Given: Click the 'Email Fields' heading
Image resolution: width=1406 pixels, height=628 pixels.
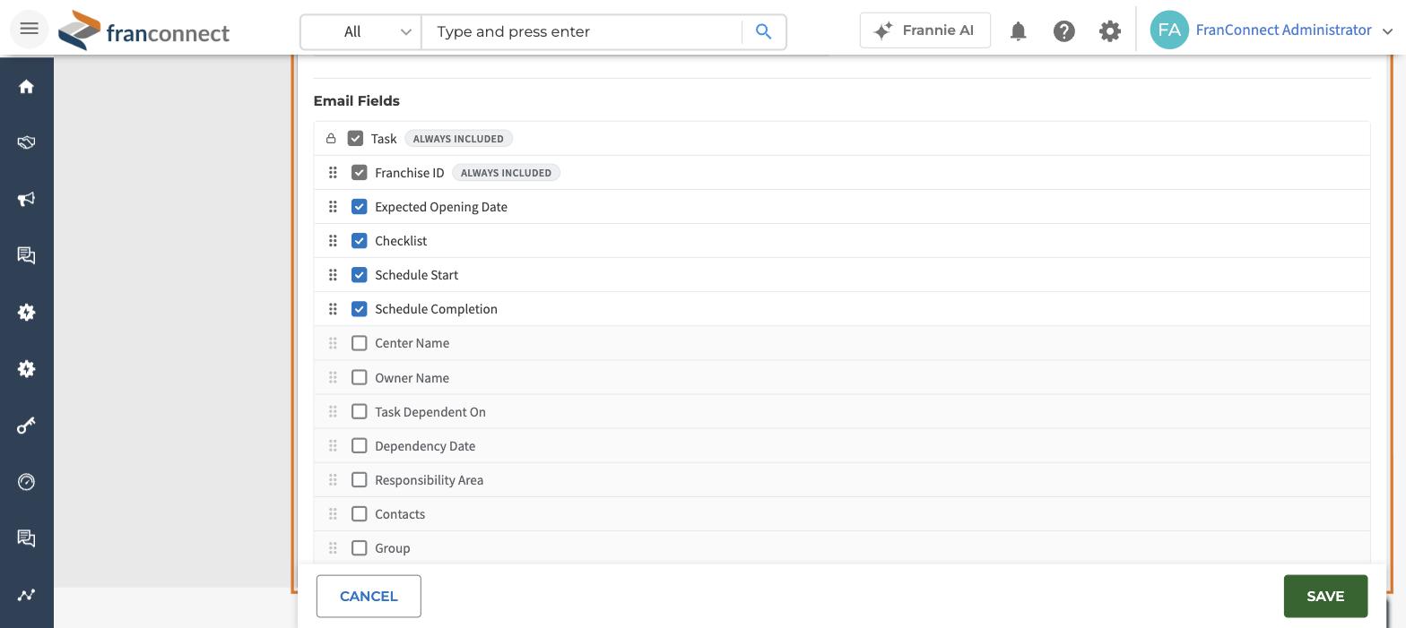Looking at the screenshot, I should [x=357, y=101].
